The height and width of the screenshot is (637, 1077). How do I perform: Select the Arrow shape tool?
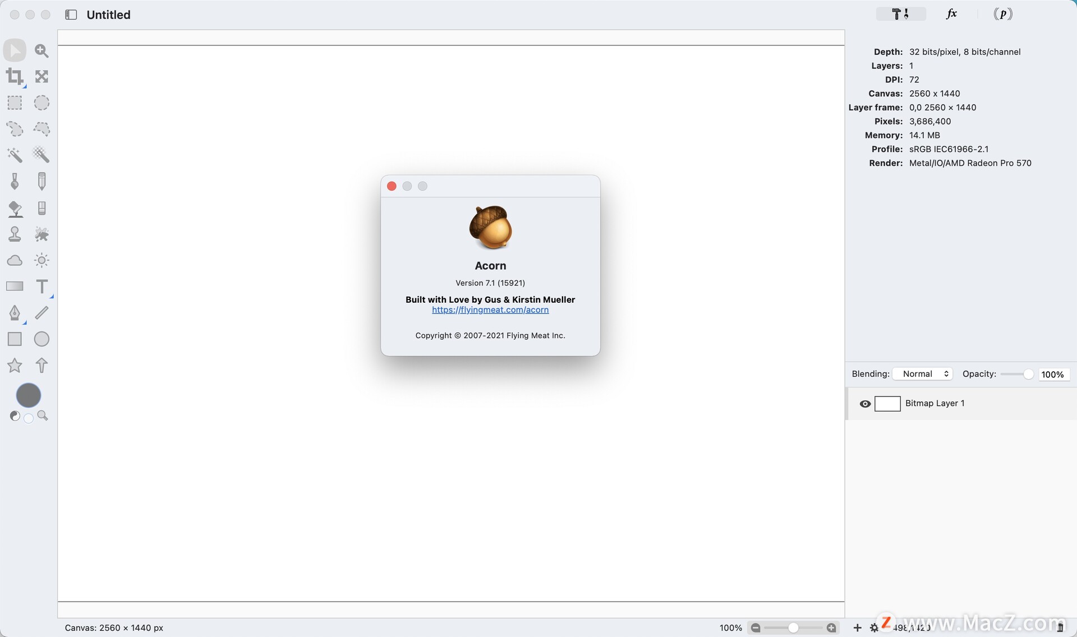[x=42, y=366]
